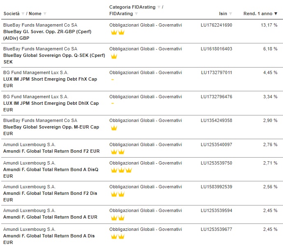Toggle Rend. 1 anno sort arrow
283x246 pixels.
(x=276, y=14)
